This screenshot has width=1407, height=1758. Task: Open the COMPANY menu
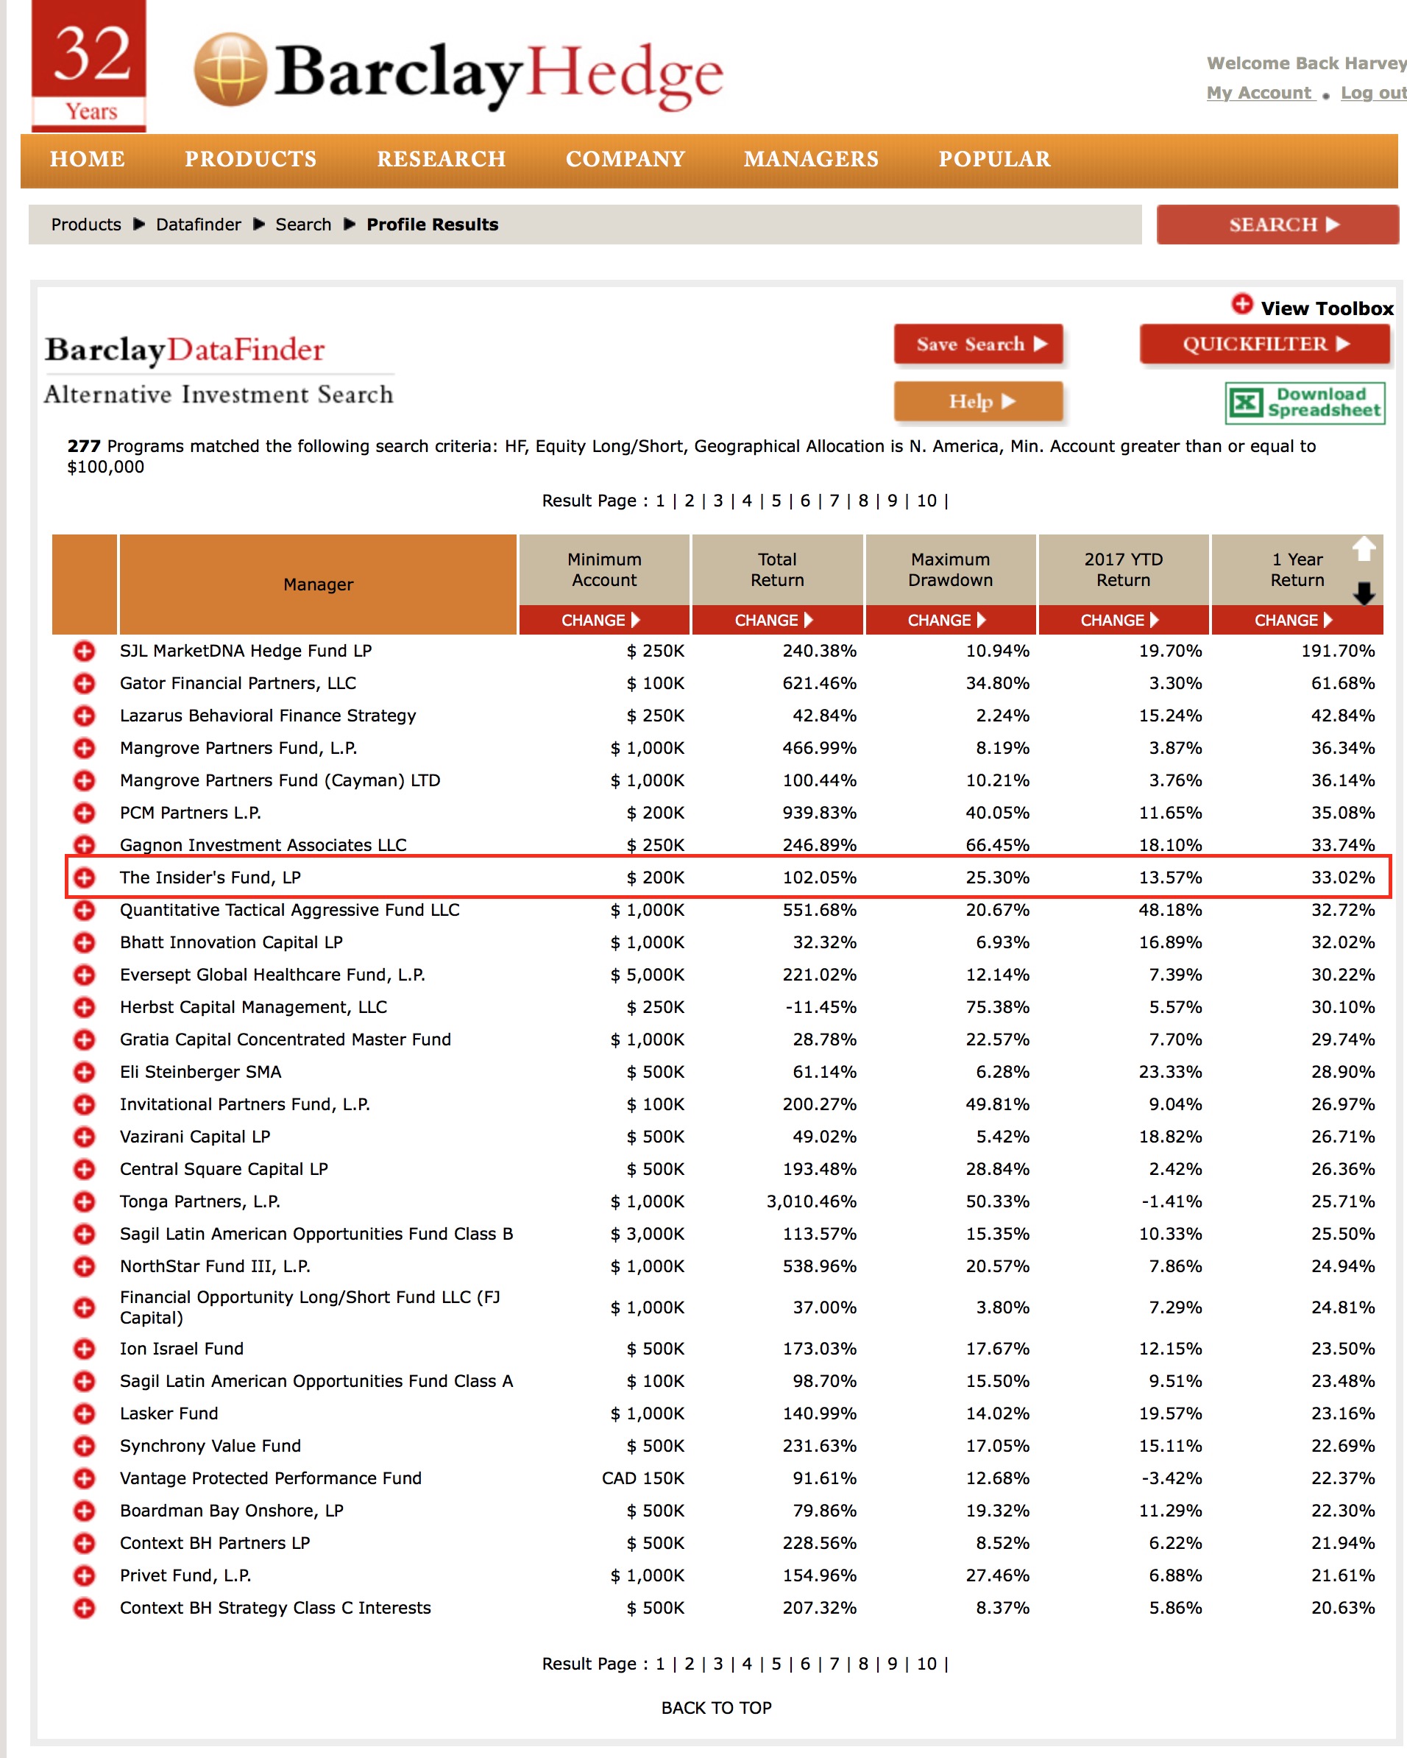click(625, 159)
